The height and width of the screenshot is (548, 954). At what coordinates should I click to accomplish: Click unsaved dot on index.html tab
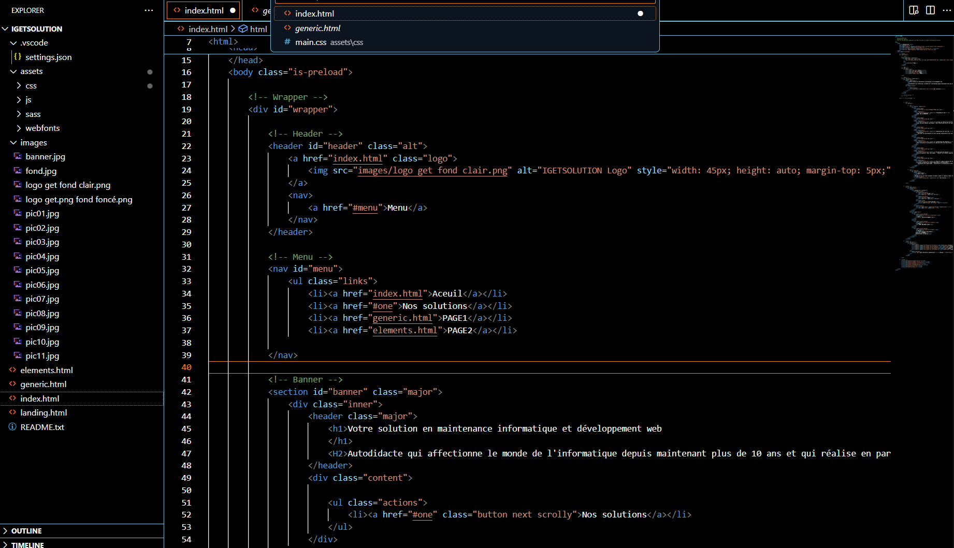tap(233, 10)
